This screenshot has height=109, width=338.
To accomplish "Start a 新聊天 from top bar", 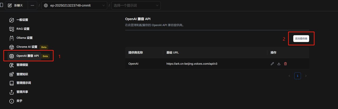I will (16, 6).
